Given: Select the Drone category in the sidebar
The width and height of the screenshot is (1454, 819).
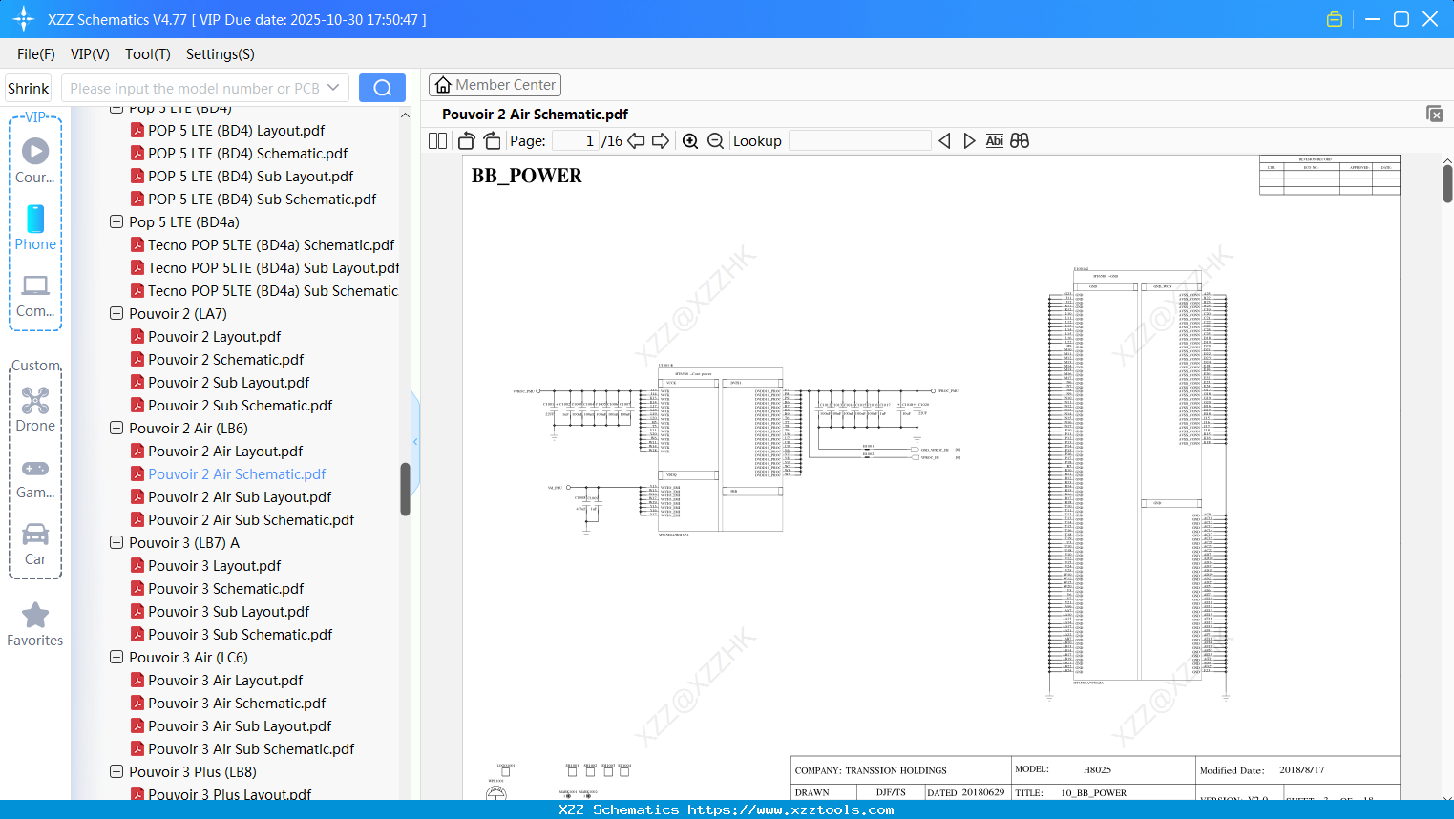Looking at the screenshot, I should [35, 409].
